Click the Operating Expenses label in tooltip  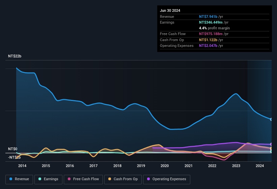177,46
